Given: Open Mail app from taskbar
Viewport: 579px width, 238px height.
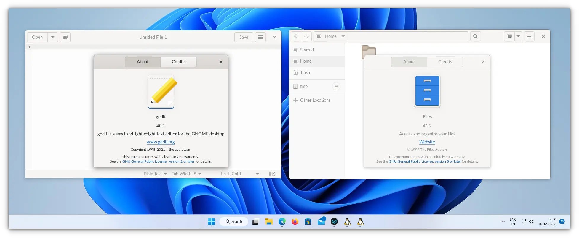Looking at the screenshot, I should (x=321, y=221).
